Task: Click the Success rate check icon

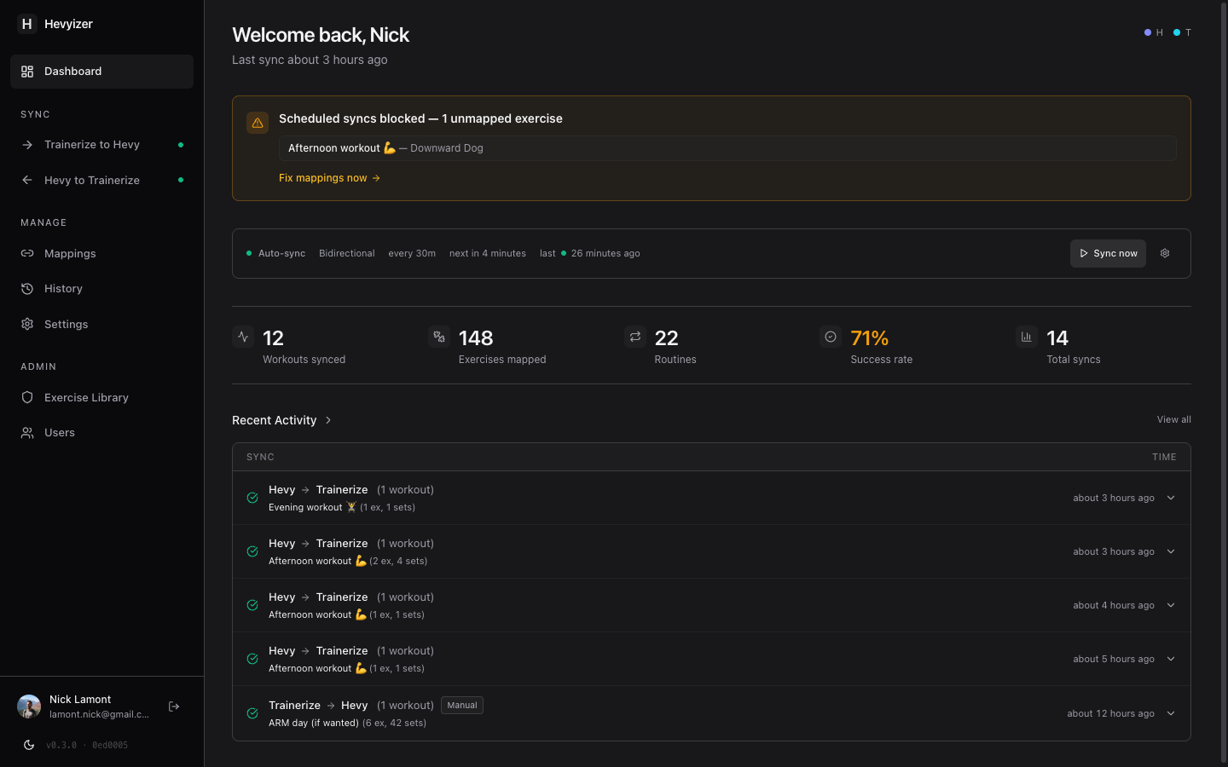Action: (831, 337)
